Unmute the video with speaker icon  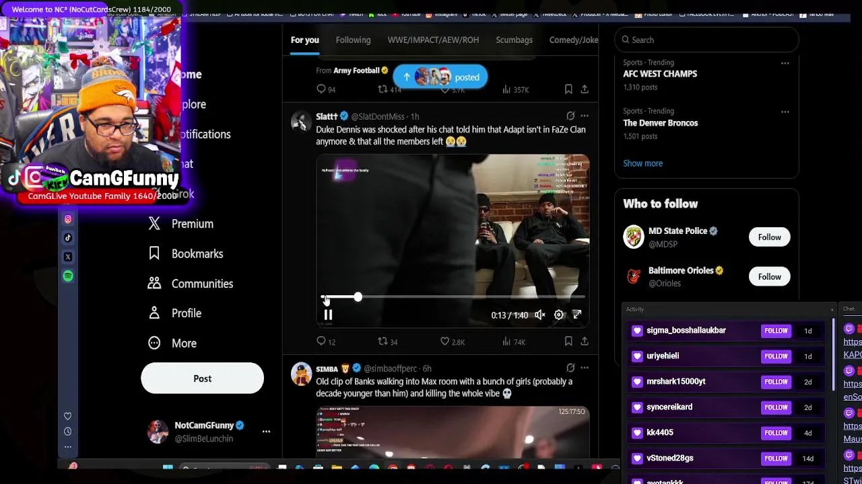tap(539, 315)
